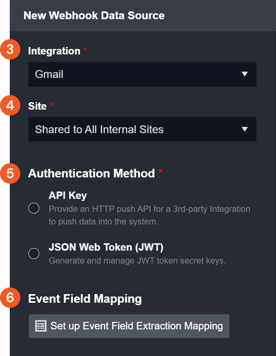Select the JSON Web Token radio button
This screenshot has height=356, width=276.
point(34,253)
